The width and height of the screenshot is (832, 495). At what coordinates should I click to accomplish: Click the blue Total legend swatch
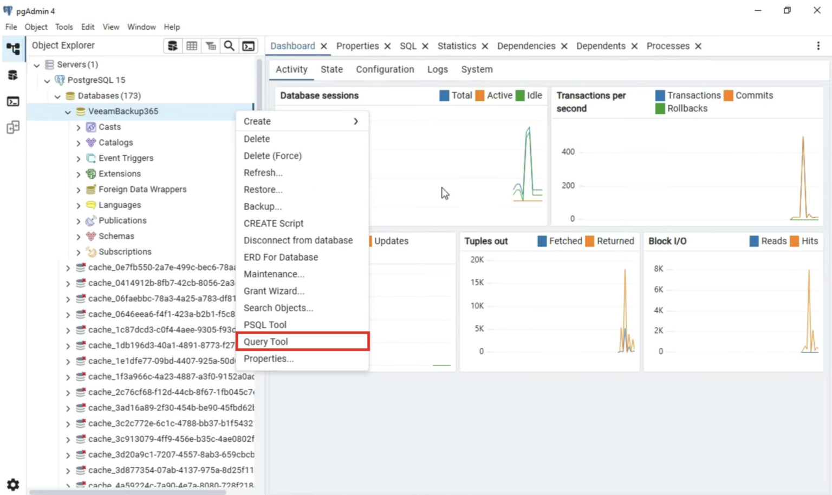tap(444, 96)
